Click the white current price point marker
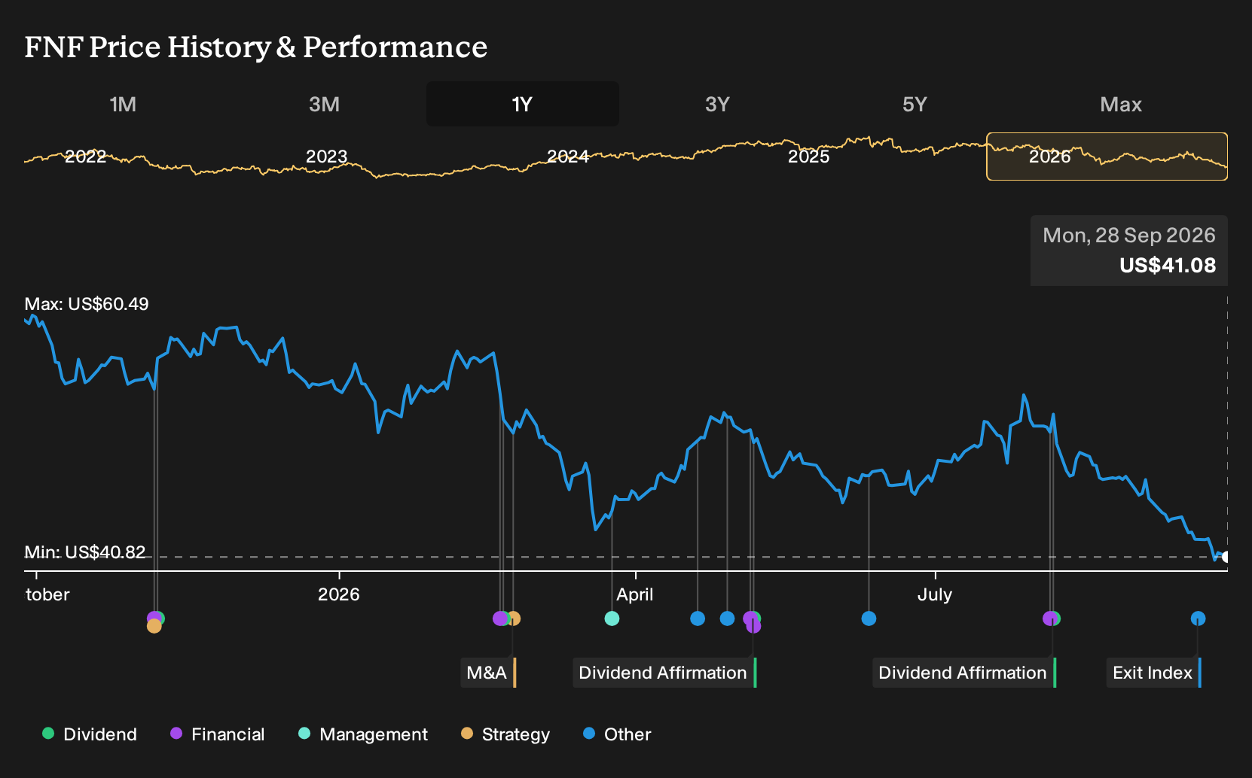 (1226, 557)
